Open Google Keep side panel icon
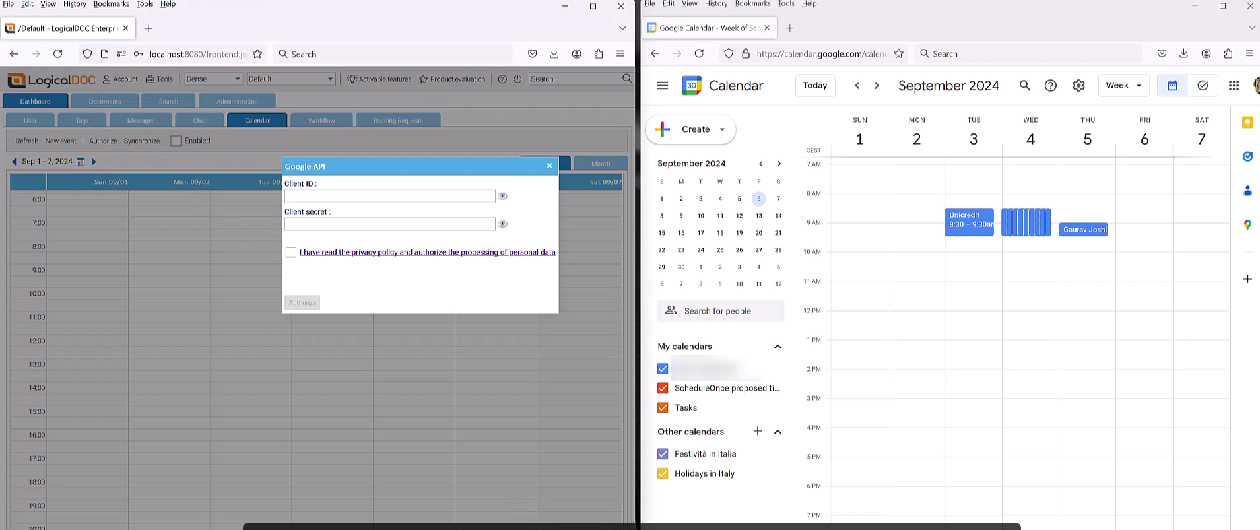The width and height of the screenshot is (1260, 530). (1247, 123)
